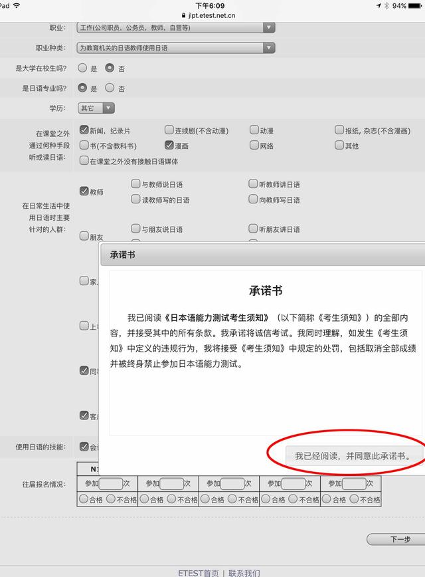Open the 联系我们 link
The image size is (425, 577).
coord(244,572)
